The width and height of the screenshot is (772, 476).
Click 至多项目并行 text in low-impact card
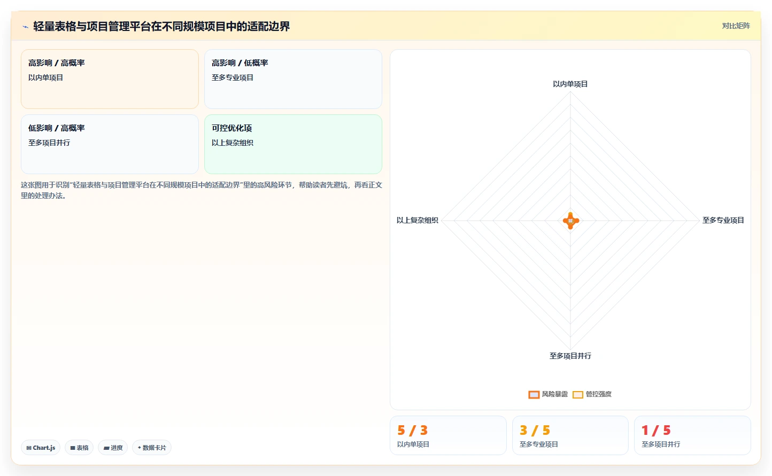point(49,143)
